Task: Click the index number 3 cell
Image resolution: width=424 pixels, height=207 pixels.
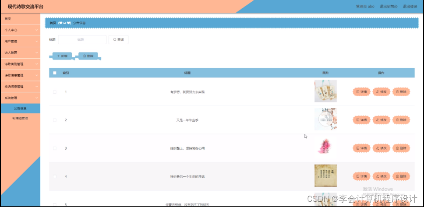Action: [66, 148]
